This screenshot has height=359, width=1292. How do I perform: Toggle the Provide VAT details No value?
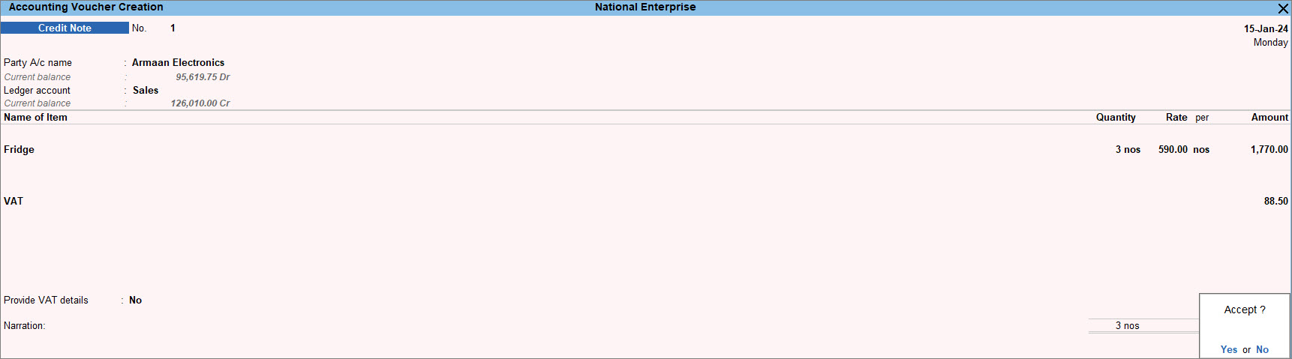(x=135, y=300)
